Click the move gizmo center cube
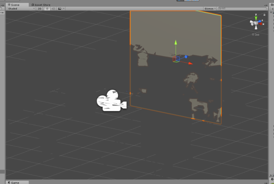274x184 pixels. point(176,59)
